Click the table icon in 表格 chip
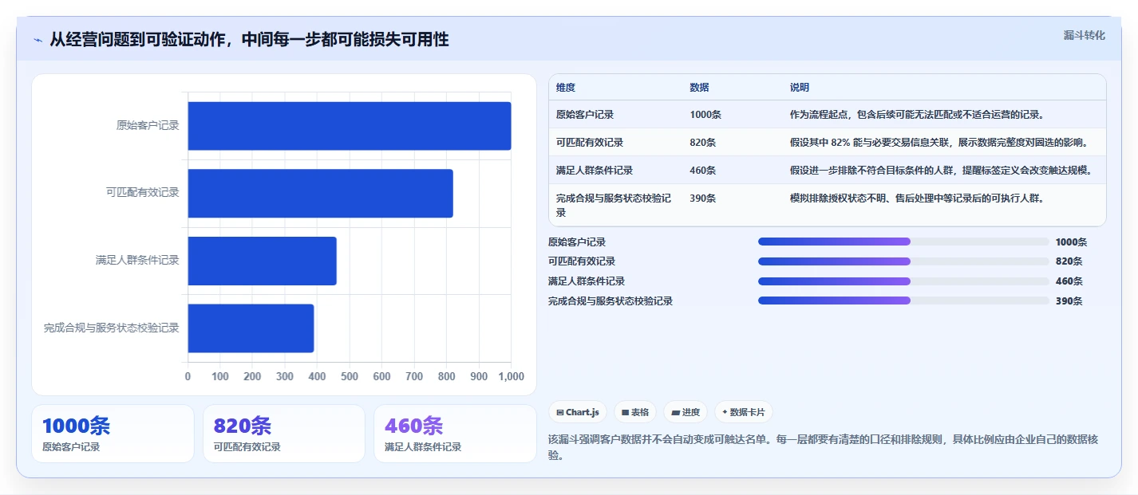The height and width of the screenshot is (495, 1138). tap(625, 413)
